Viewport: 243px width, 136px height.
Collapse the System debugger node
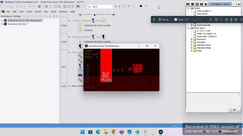pos(188,8)
